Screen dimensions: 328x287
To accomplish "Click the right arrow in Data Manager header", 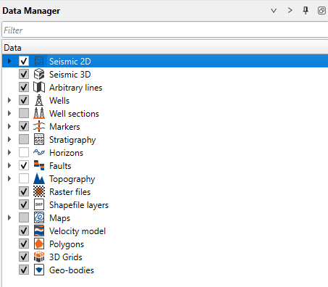I will pos(290,10).
